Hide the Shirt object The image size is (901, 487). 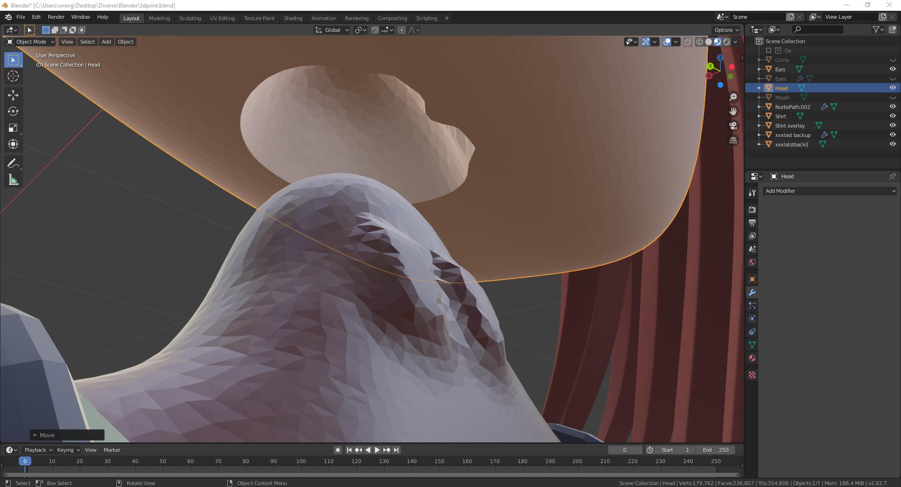pos(893,116)
